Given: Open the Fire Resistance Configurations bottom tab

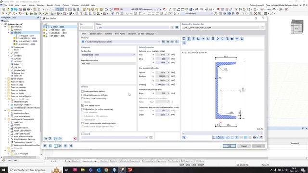Looking at the screenshot, I should click(x=181, y=161).
